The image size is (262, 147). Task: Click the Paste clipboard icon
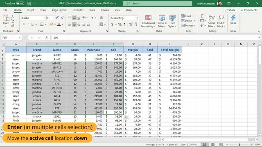click(6, 18)
